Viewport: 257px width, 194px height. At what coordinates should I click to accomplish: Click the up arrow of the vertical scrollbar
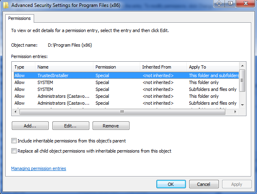pos(242,66)
